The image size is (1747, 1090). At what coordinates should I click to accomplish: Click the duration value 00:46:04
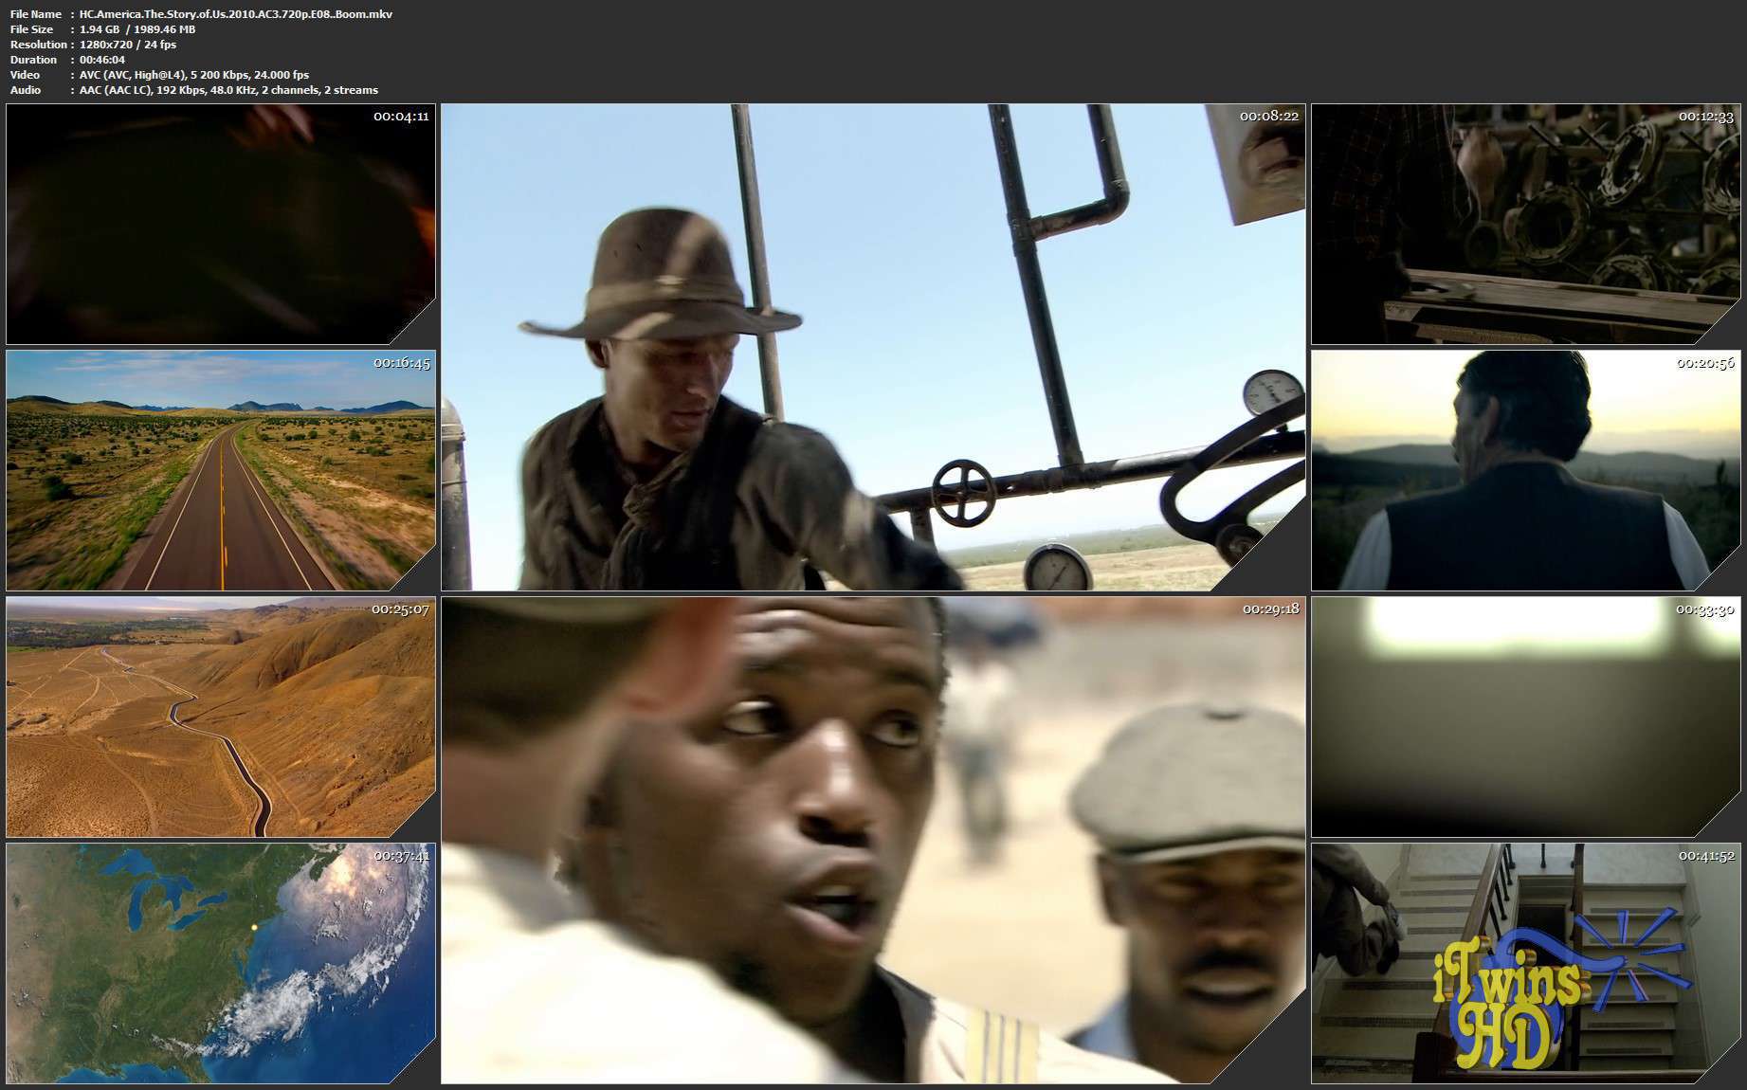[102, 60]
